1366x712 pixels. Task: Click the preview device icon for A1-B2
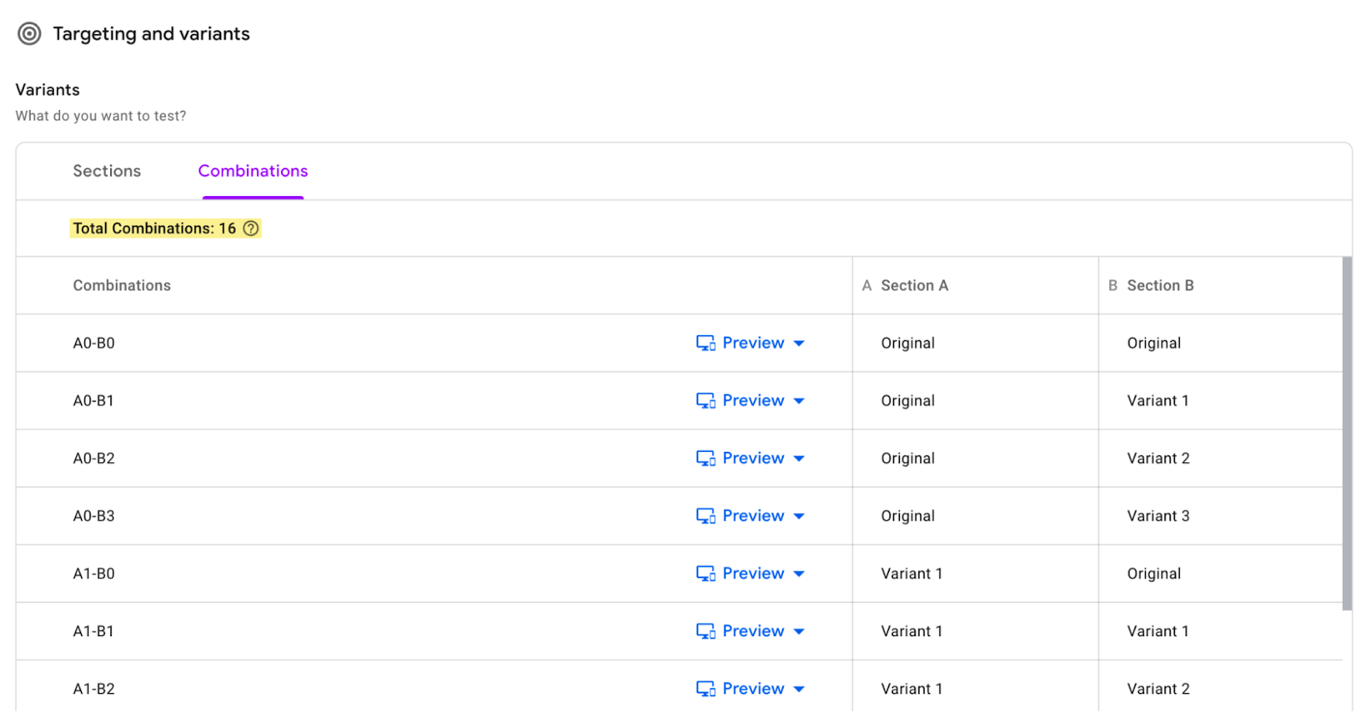coord(705,689)
